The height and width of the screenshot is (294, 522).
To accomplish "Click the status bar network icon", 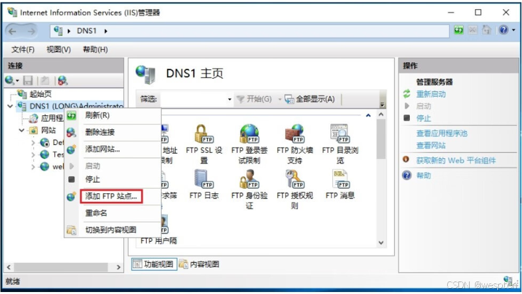I will [x=508, y=280].
